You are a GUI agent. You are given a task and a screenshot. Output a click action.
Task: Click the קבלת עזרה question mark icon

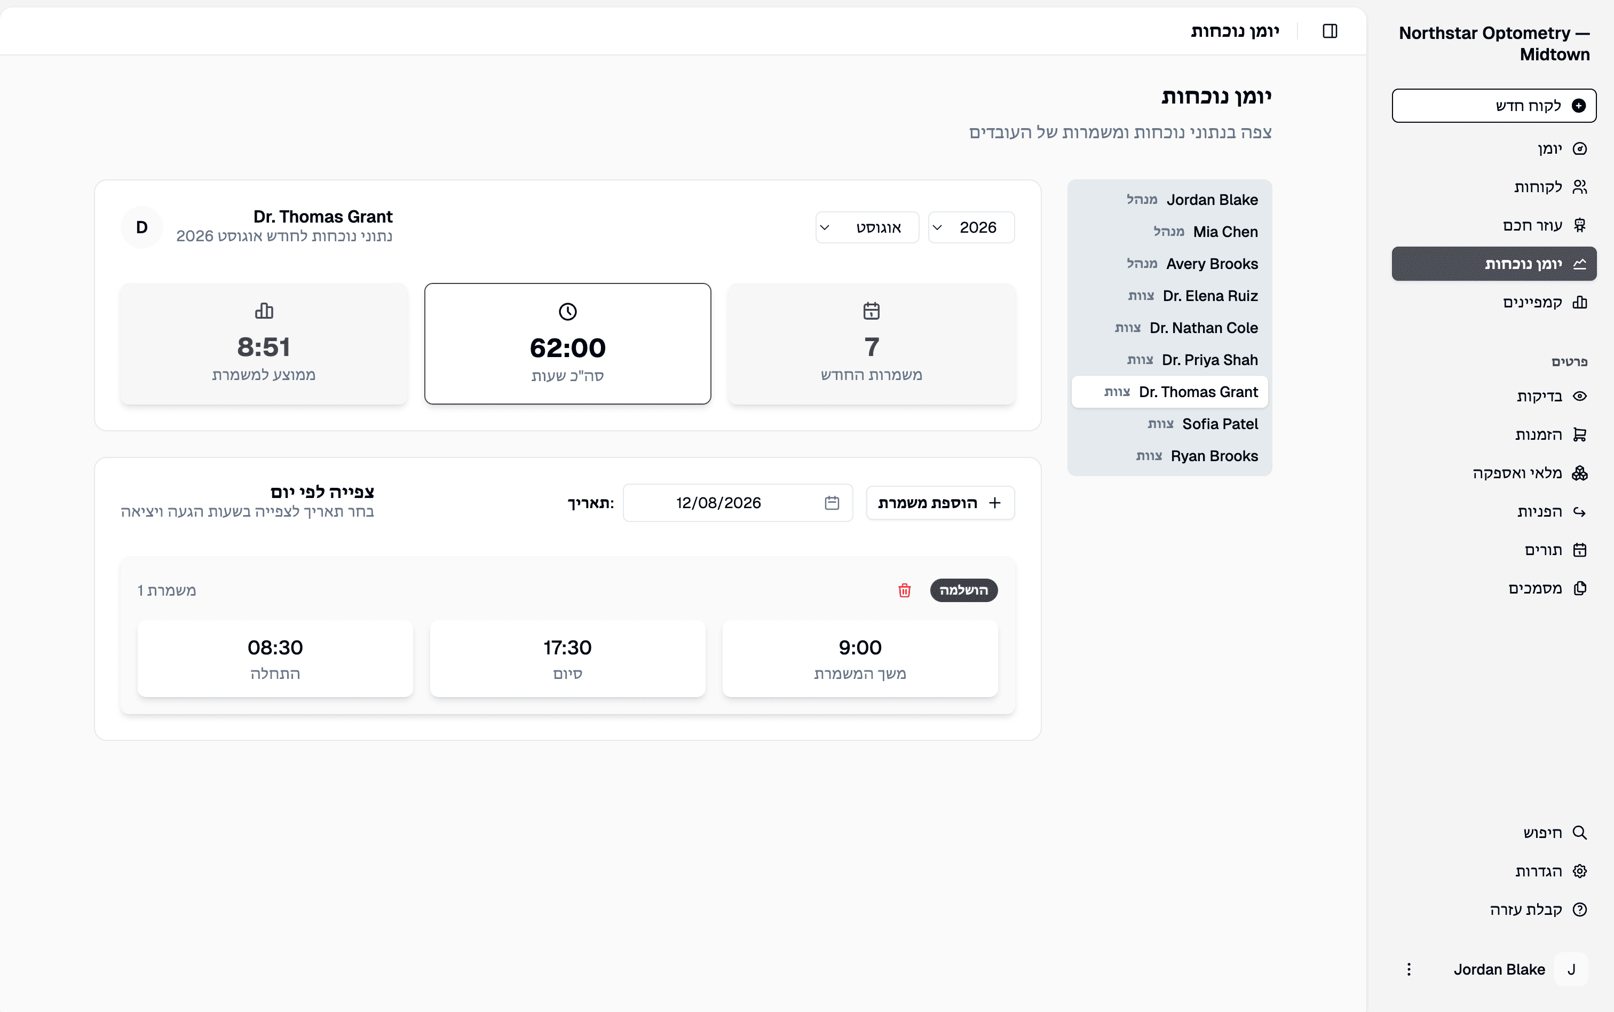[1579, 910]
